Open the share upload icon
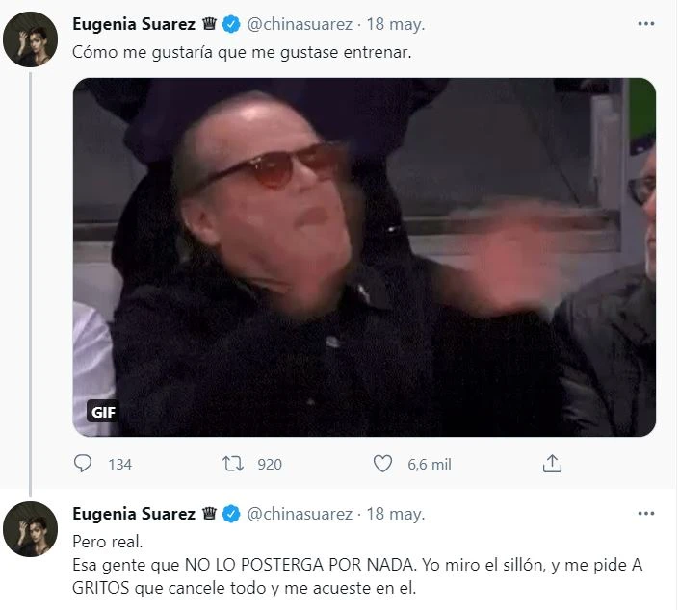679x610 pixels. tap(552, 464)
